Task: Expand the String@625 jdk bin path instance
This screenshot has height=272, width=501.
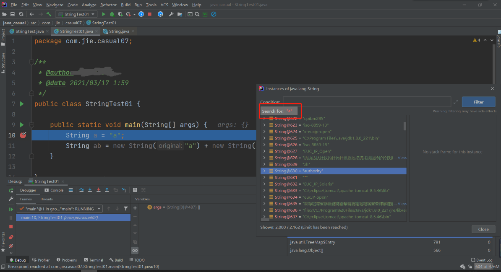Action: point(264,138)
